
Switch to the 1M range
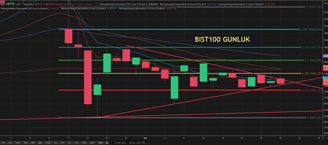tap(25, 143)
